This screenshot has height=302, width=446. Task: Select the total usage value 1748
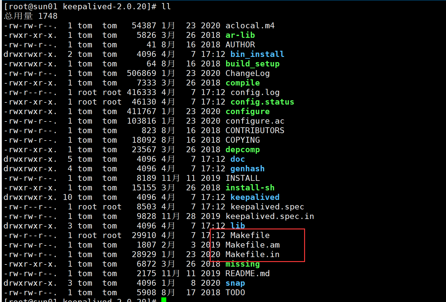[48, 16]
